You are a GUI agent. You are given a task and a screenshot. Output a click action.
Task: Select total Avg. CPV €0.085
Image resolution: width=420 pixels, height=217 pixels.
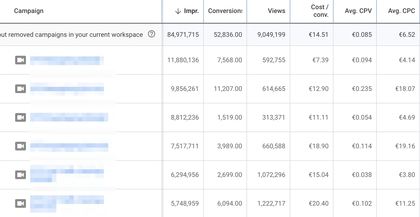[x=362, y=35]
